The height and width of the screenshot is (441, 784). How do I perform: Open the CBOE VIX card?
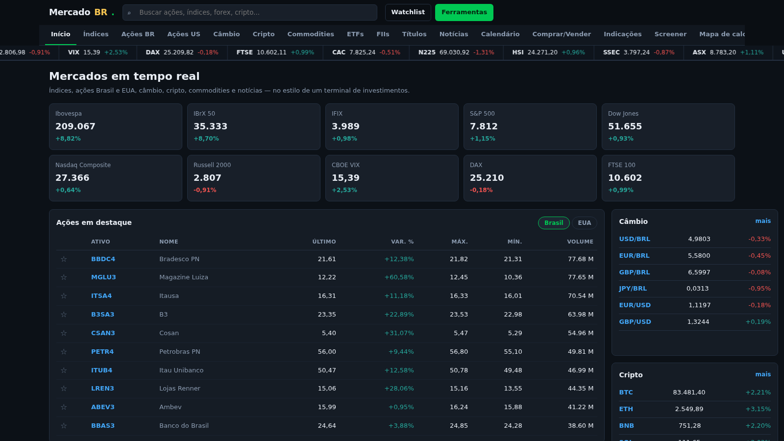pos(392,178)
